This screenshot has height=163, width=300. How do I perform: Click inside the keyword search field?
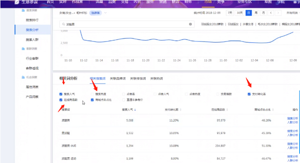(x=127, y=24)
